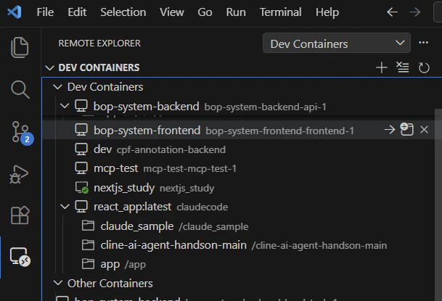This screenshot has height=301, width=442.
Task: Open the Help menu
Action: pos(327,12)
